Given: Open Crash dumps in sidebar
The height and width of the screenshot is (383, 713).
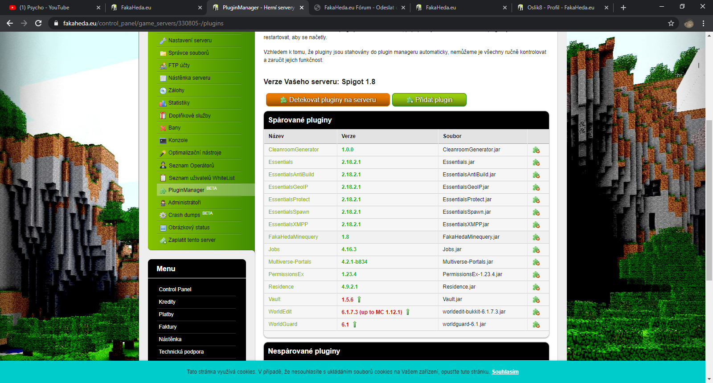Looking at the screenshot, I should coord(184,215).
